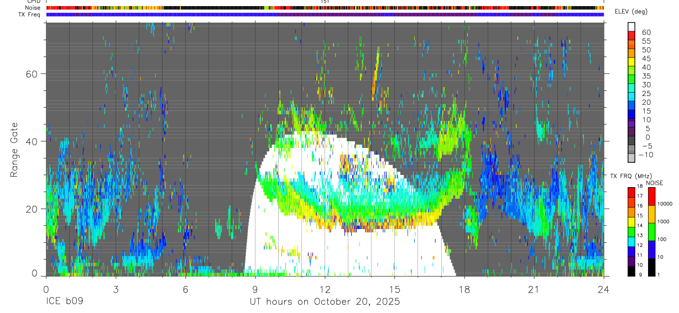This screenshot has width=679, height=313.
Task: Click the 'ELEV (deg)' colorbar title
Action: click(630, 12)
